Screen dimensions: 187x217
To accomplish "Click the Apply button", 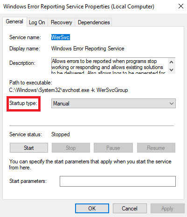I will 167,209.
